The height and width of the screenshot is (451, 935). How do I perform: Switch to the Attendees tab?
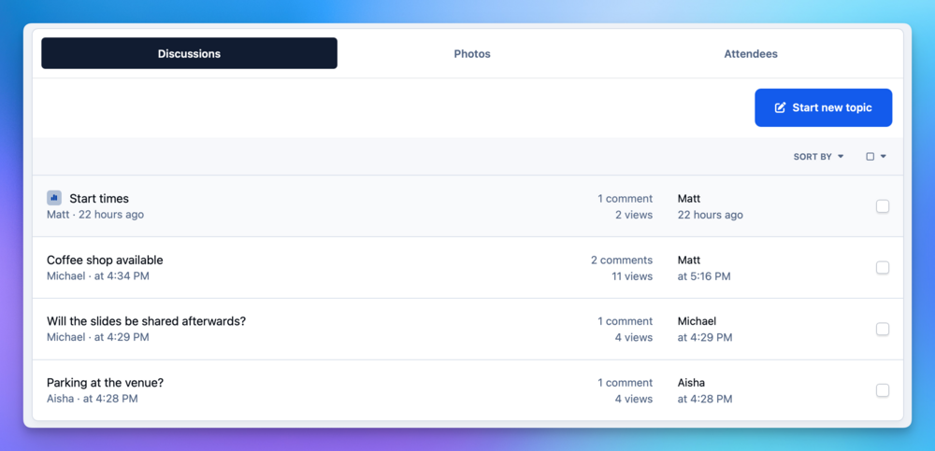point(751,53)
